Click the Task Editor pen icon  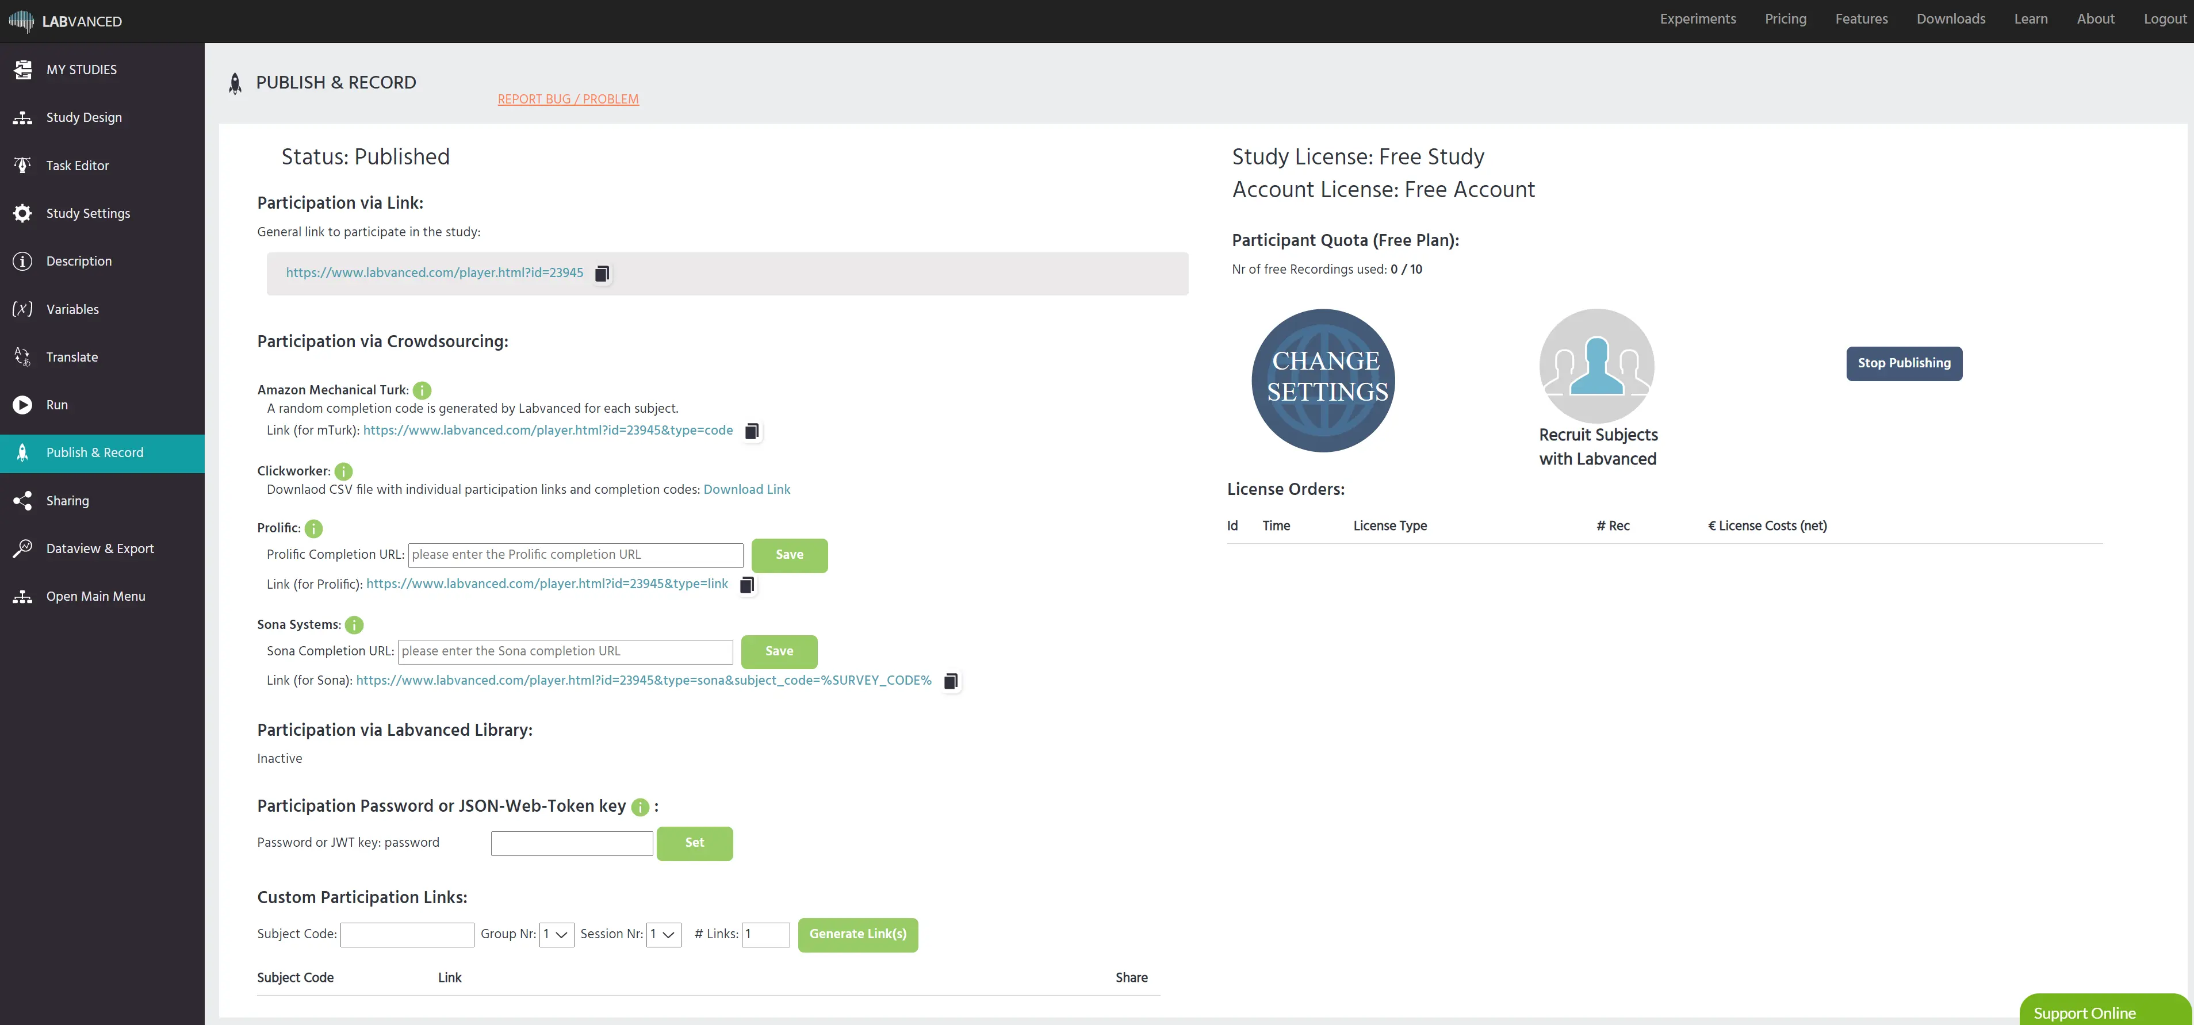coord(23,165)
